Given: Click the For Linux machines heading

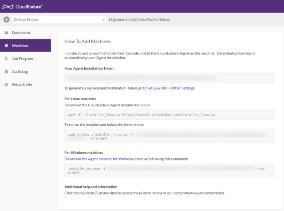Looking at the screenshot, I should (x=80, y=99).
